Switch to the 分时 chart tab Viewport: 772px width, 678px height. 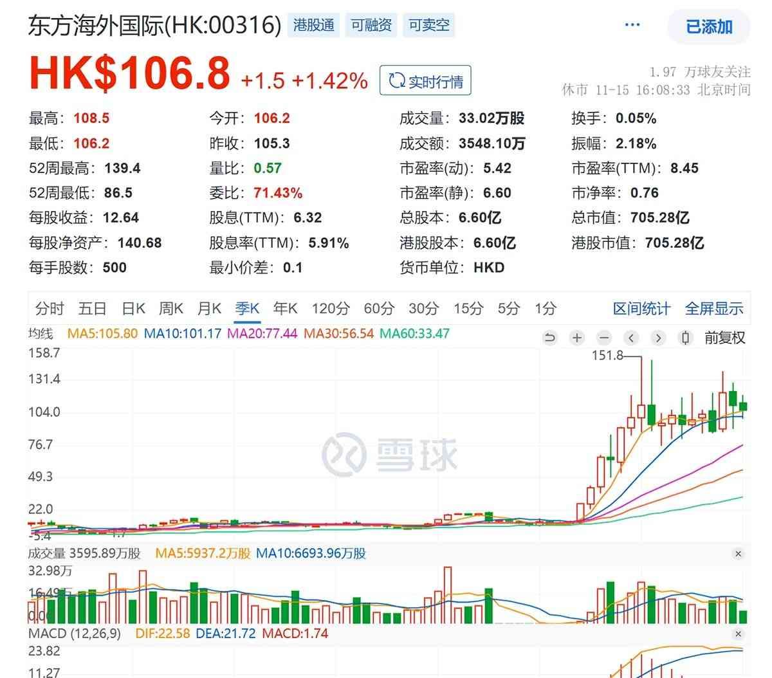pos(50,309)
